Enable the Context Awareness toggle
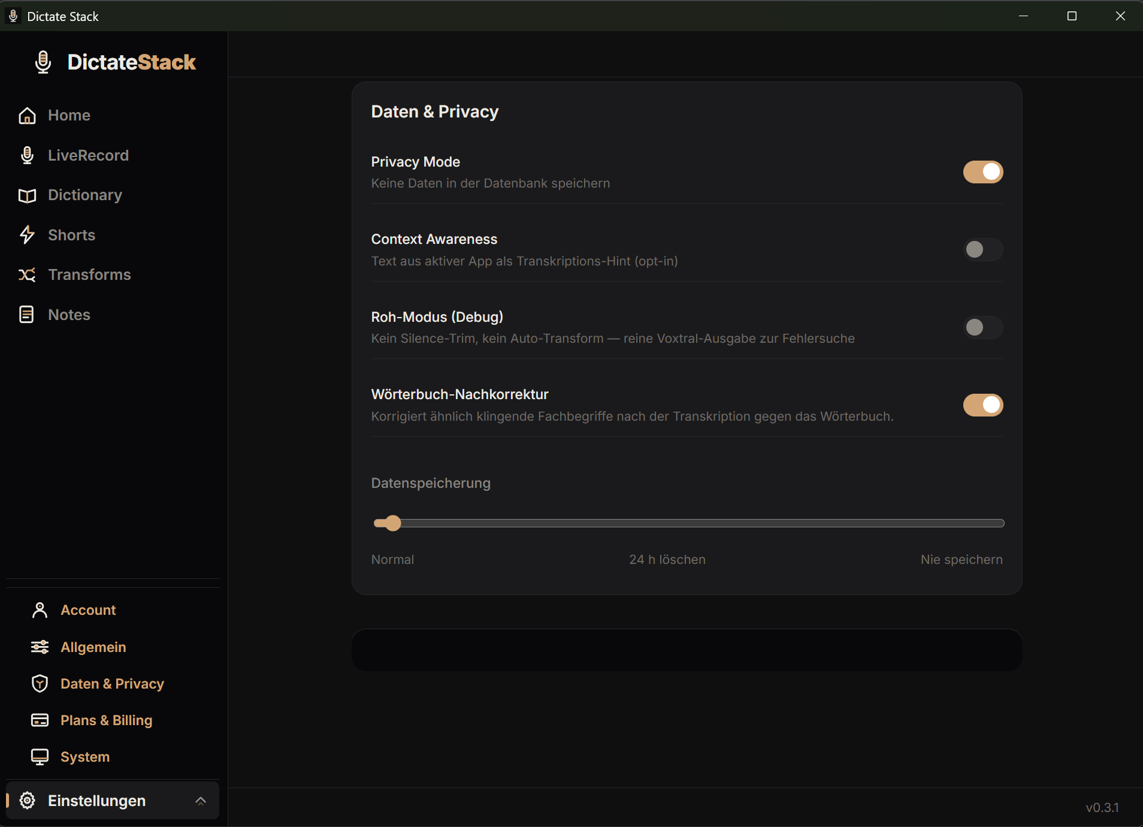 [x=983, y=249]
